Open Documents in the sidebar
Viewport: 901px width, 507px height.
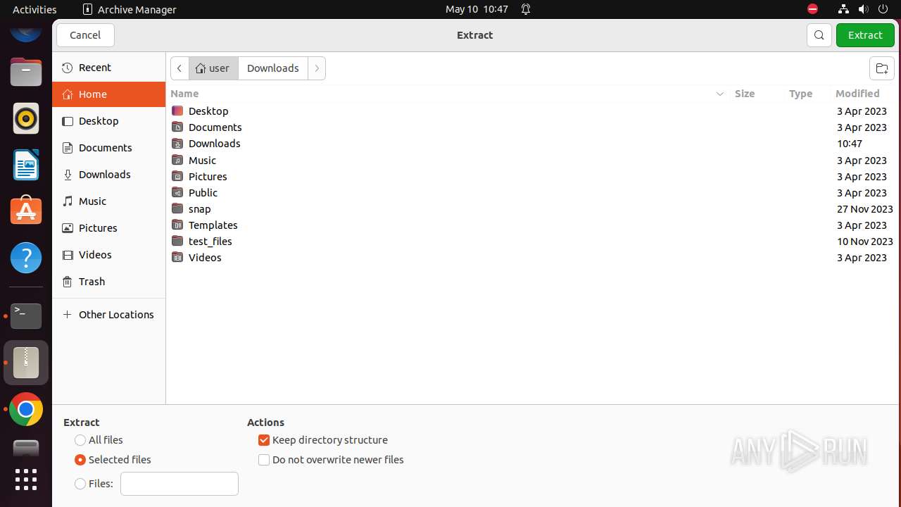click(108, 148)
